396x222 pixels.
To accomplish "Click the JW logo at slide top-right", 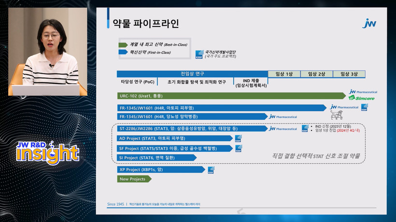I will [x=369, y=23].
